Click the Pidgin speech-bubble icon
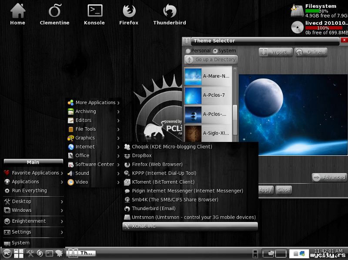This screenshot has height=260, width=348. coord(127,191)
